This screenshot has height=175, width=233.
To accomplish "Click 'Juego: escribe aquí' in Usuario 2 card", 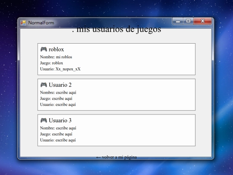I will 56,99.
